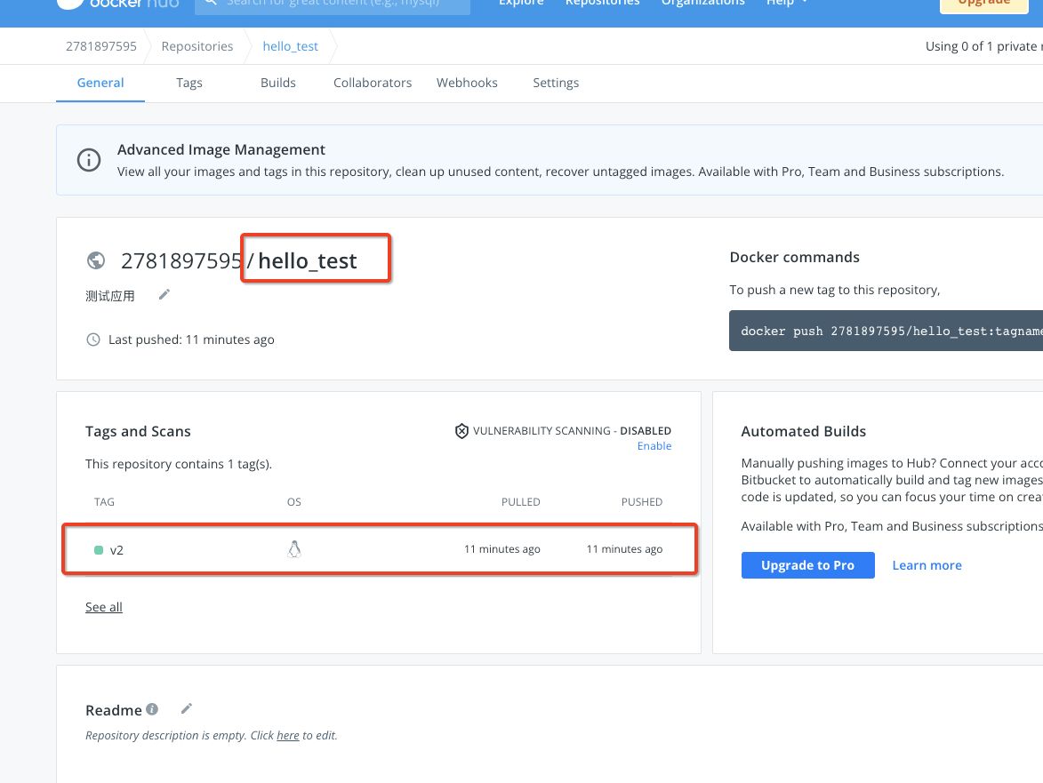Edit repository description via pencil icon
1043x783 pixels.
pyautogui.click(x=164, y=294)
